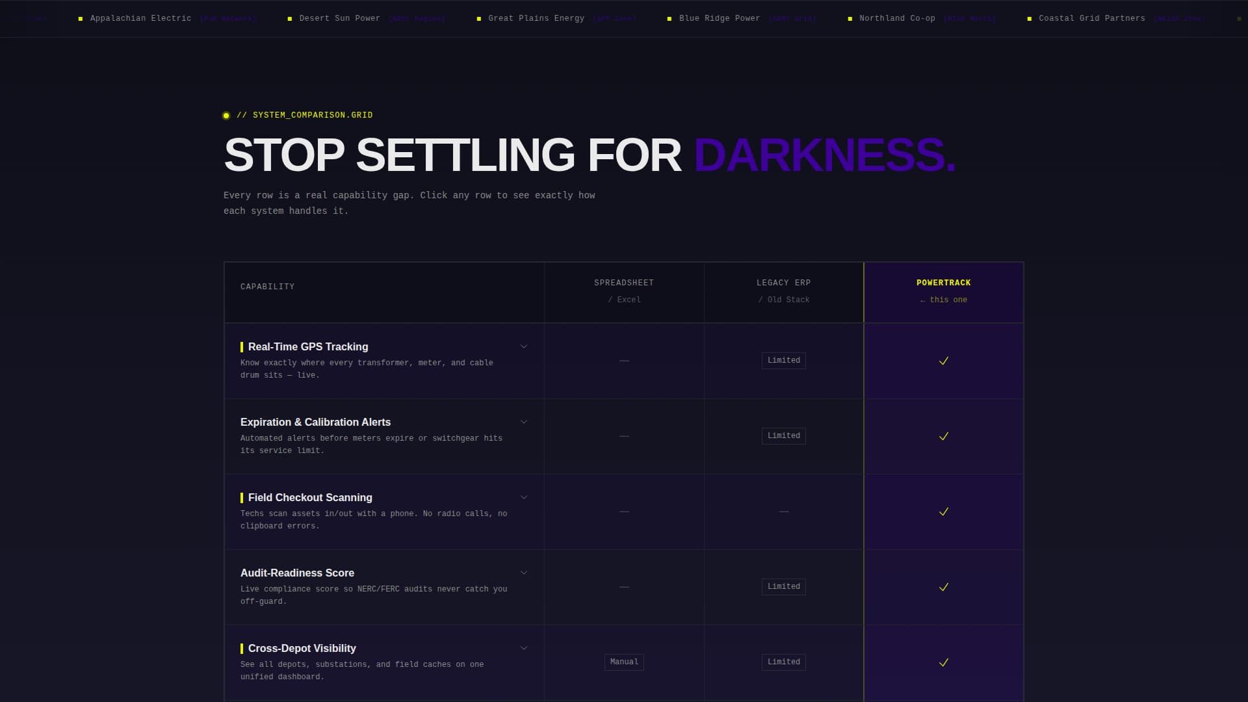
Task: Click PowerTrack checkmark for Real-Time GPS Tracking
Action: (x=944, y=361)
